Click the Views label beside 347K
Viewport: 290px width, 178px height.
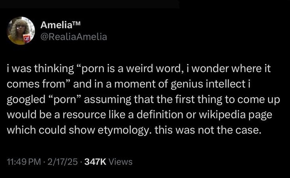(x=120, y=162)
